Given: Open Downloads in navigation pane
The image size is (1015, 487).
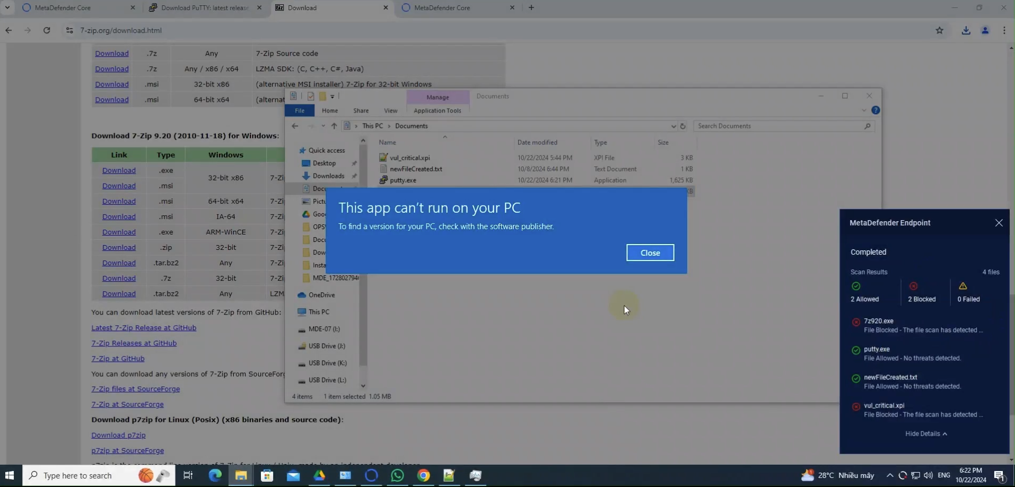Looking at the screenshot, I should point(328,176).
